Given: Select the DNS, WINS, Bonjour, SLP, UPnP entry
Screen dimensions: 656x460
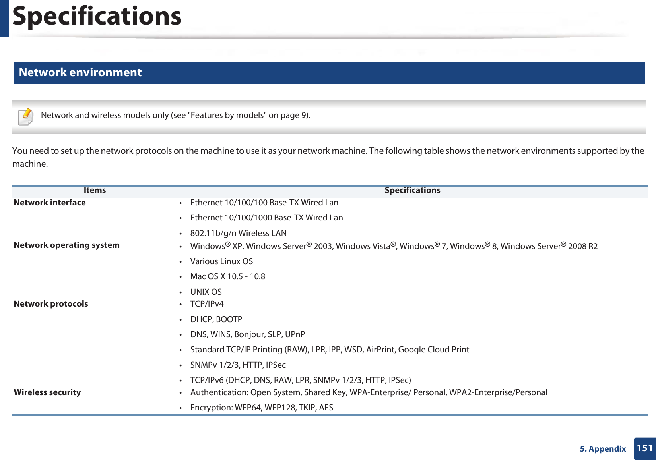Looking at the screenshot, I should [x=248, y=334].
